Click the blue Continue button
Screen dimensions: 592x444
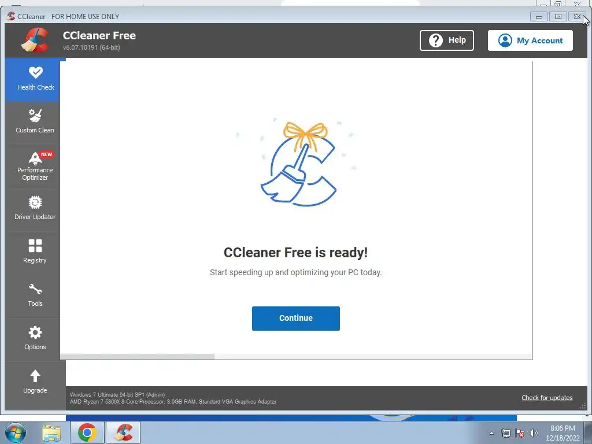[295, 319]
